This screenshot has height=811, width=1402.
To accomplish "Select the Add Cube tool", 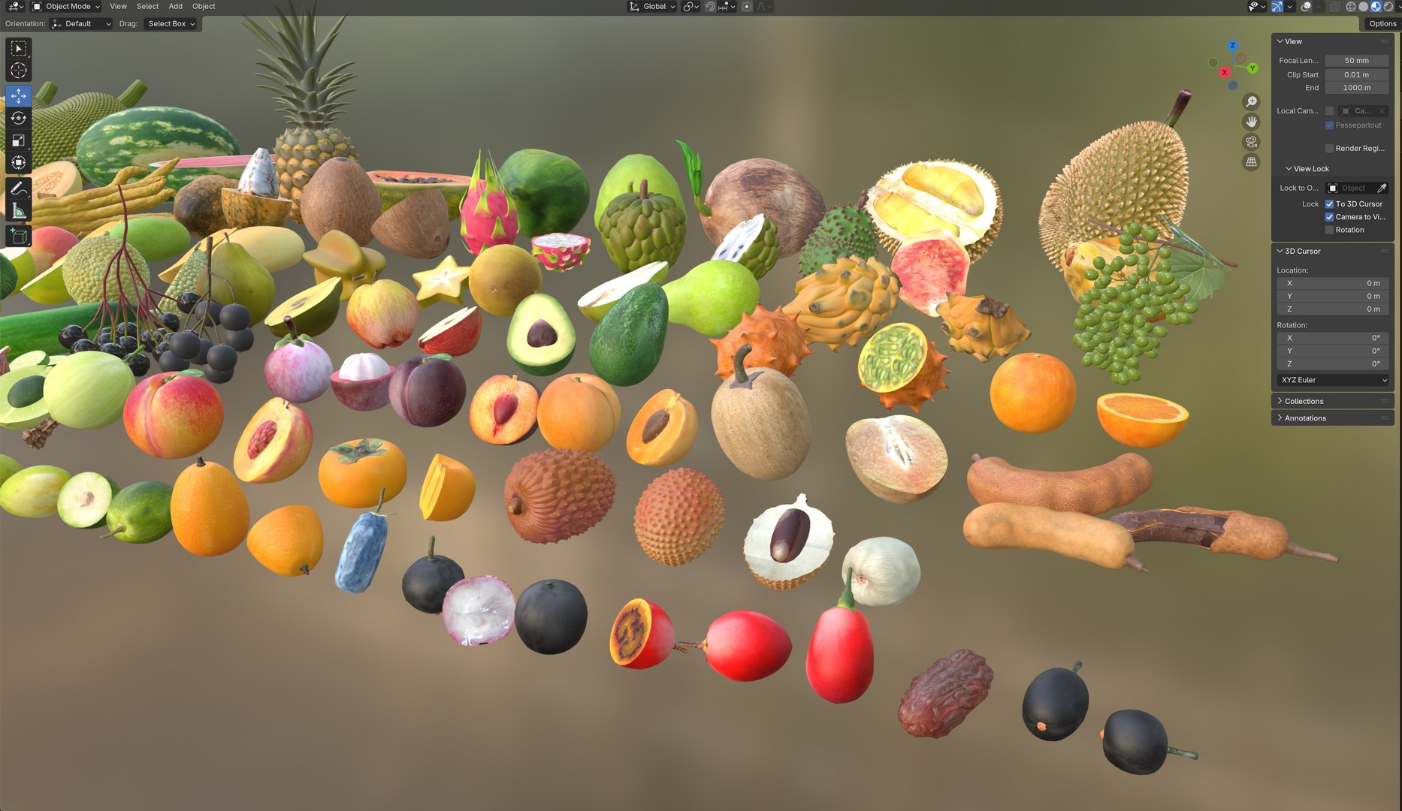I will click(19, 237).
